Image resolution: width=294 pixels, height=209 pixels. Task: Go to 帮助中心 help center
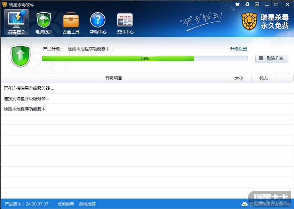pyautogui.click(x=98, y=23)
